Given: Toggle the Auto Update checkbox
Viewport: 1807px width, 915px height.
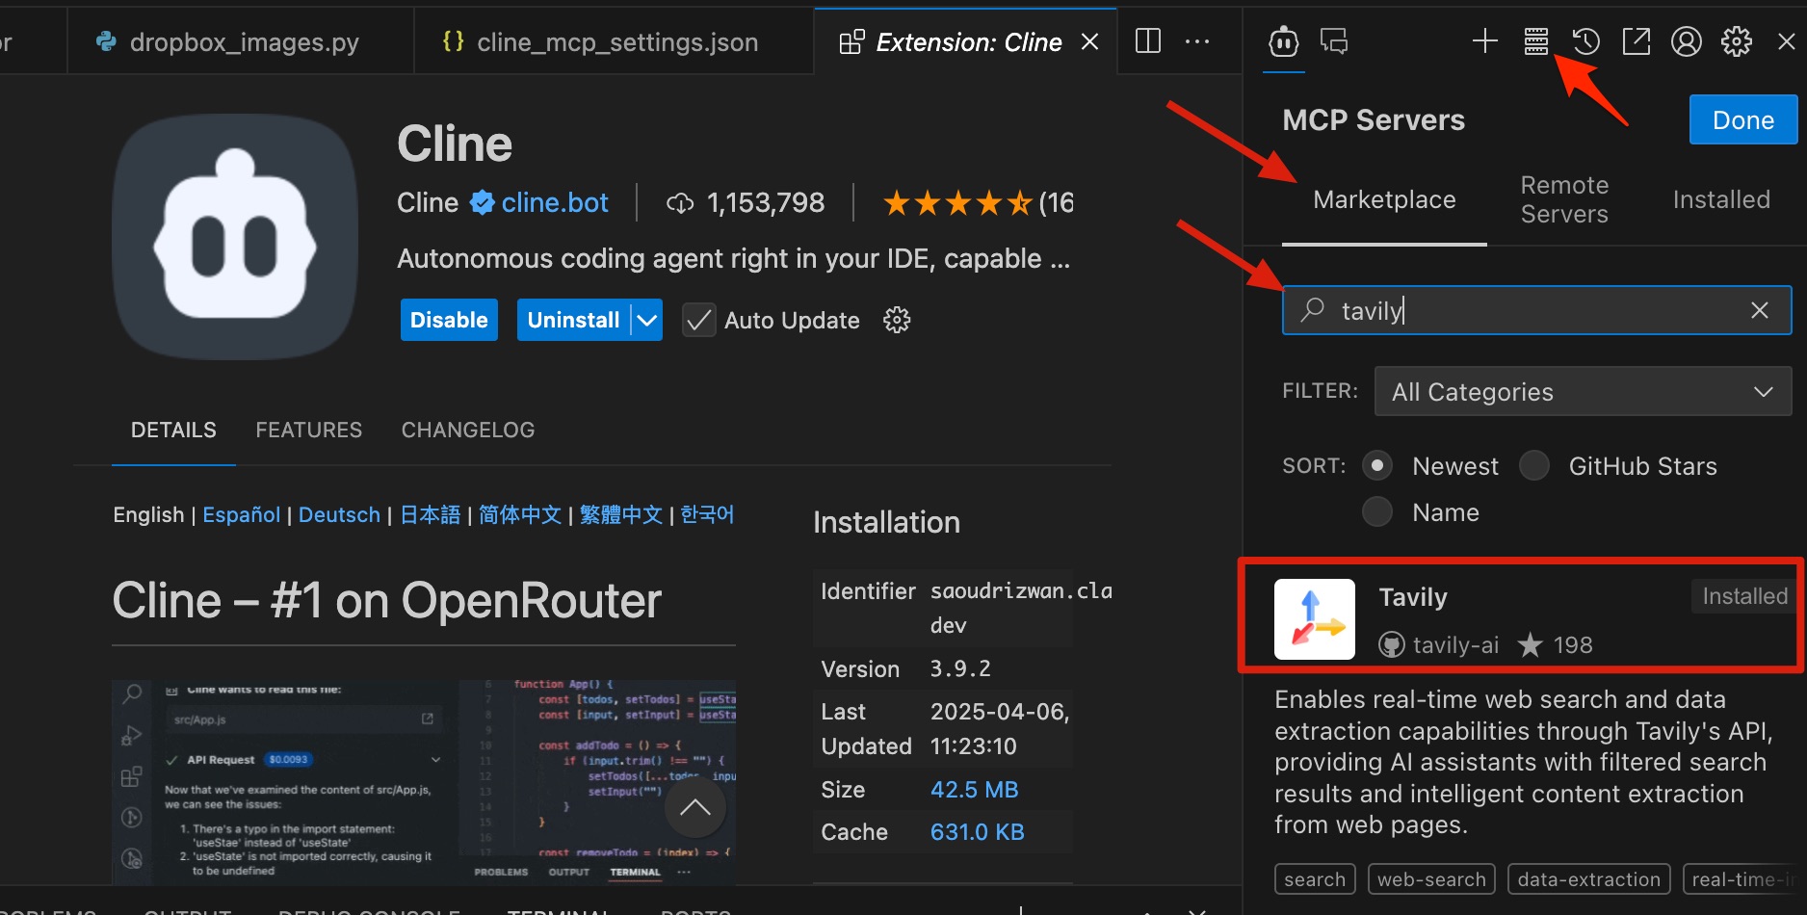Looking at the screenshot, I should point(699,320).
